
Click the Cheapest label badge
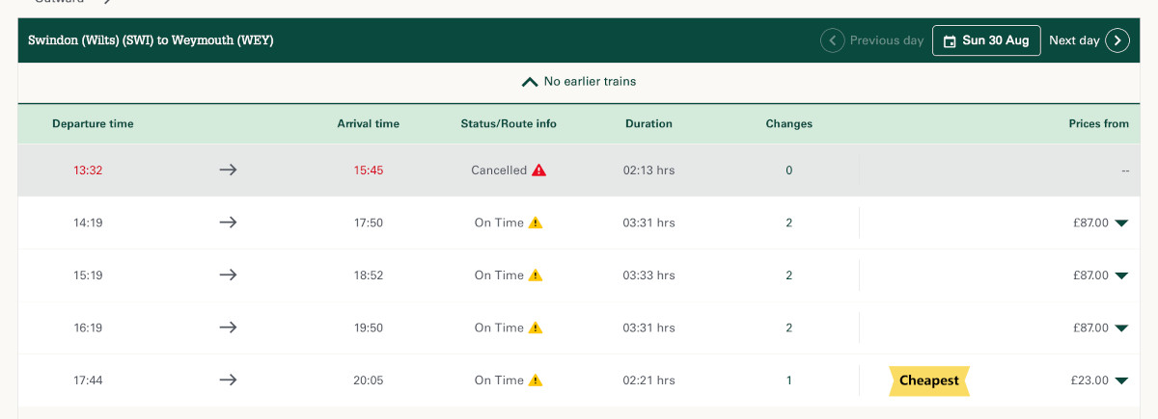928,380
